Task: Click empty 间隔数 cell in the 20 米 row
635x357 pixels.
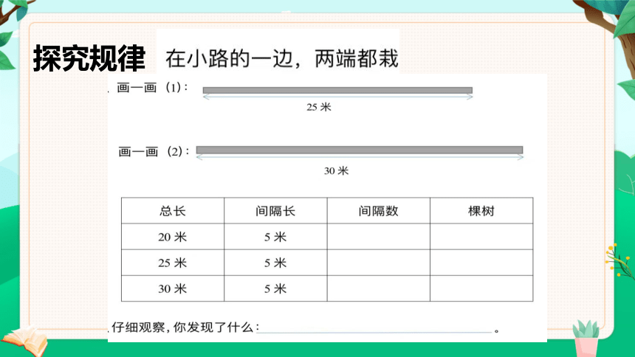Action: point(378,236)
